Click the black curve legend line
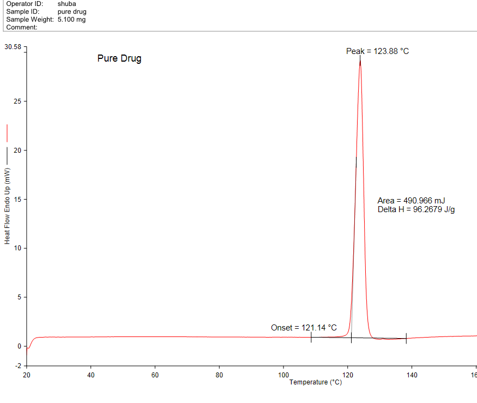This screenshot has height=403, width=477. tap(7, 155)
